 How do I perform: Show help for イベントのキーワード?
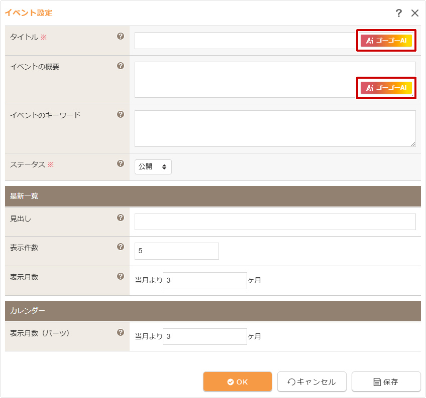click(121, 114)
